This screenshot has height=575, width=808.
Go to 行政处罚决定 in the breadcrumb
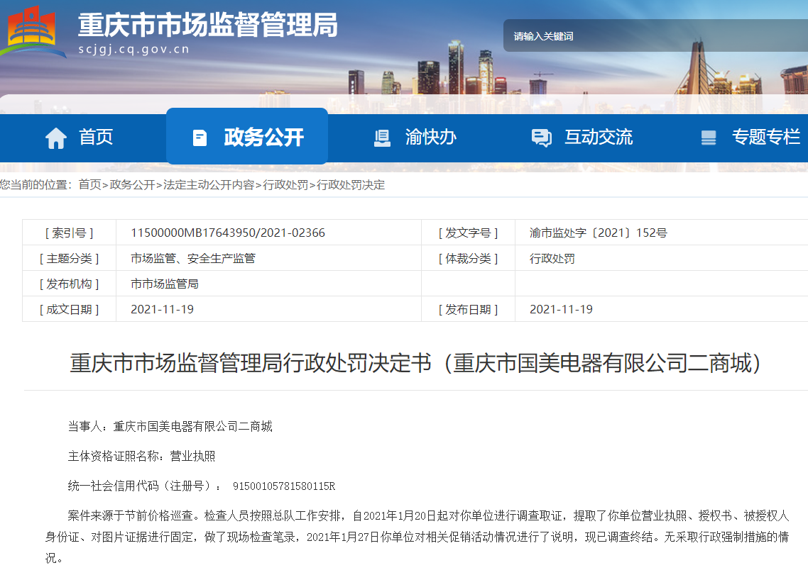[x=351, y=185]
